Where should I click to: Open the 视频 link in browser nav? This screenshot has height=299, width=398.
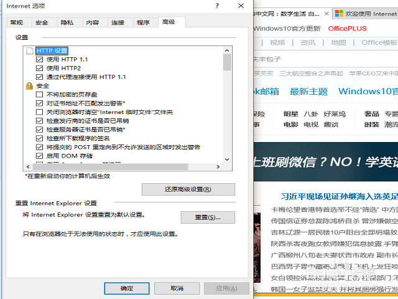pos(277,42)
